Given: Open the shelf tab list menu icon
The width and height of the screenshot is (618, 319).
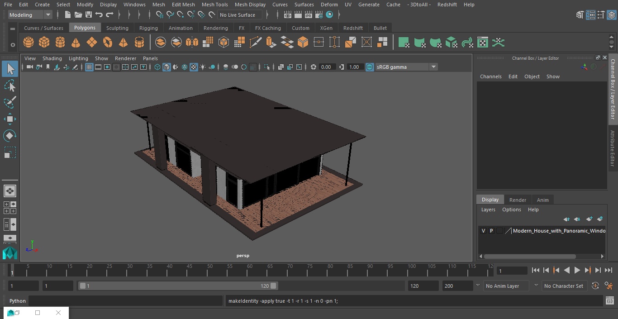Looking at the screenshot, I should (x=13, y=28).
